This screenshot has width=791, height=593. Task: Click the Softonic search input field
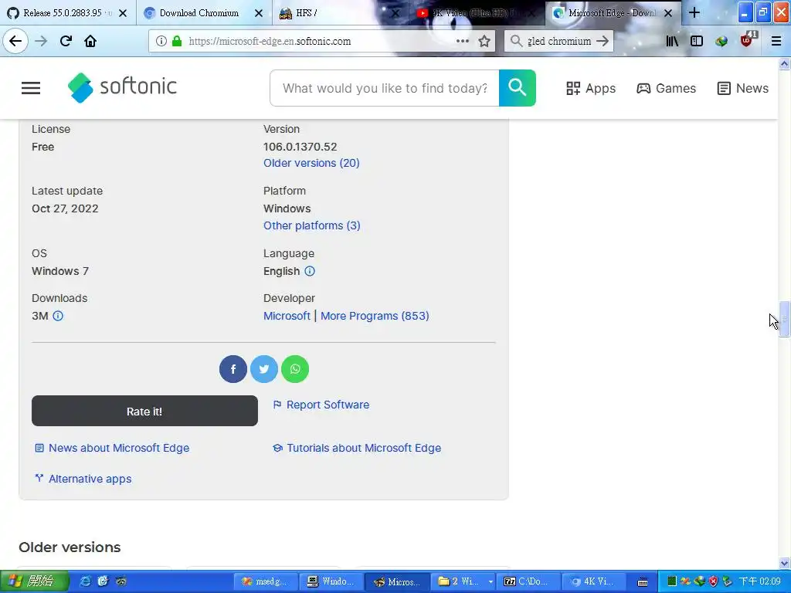385,88
